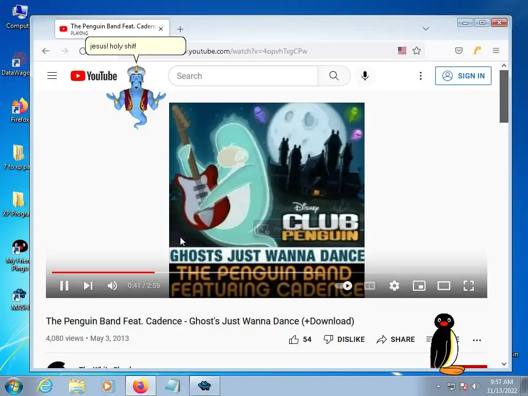Save page to Pocket
The width and height of the screenshot is (528, 396).
458,51
